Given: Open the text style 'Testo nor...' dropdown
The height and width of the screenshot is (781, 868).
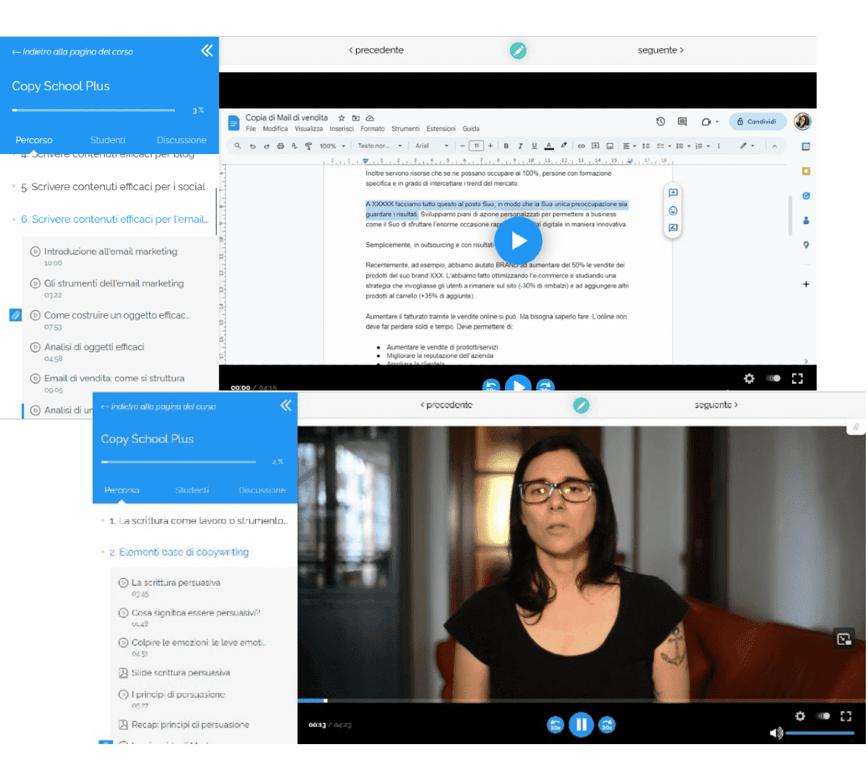Looking at the screenshot, I should 380,146.
